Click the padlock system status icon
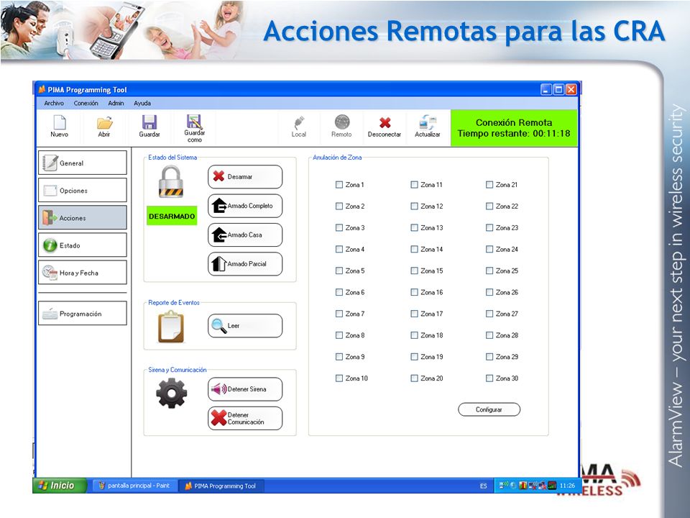 (x=171, y=182)
